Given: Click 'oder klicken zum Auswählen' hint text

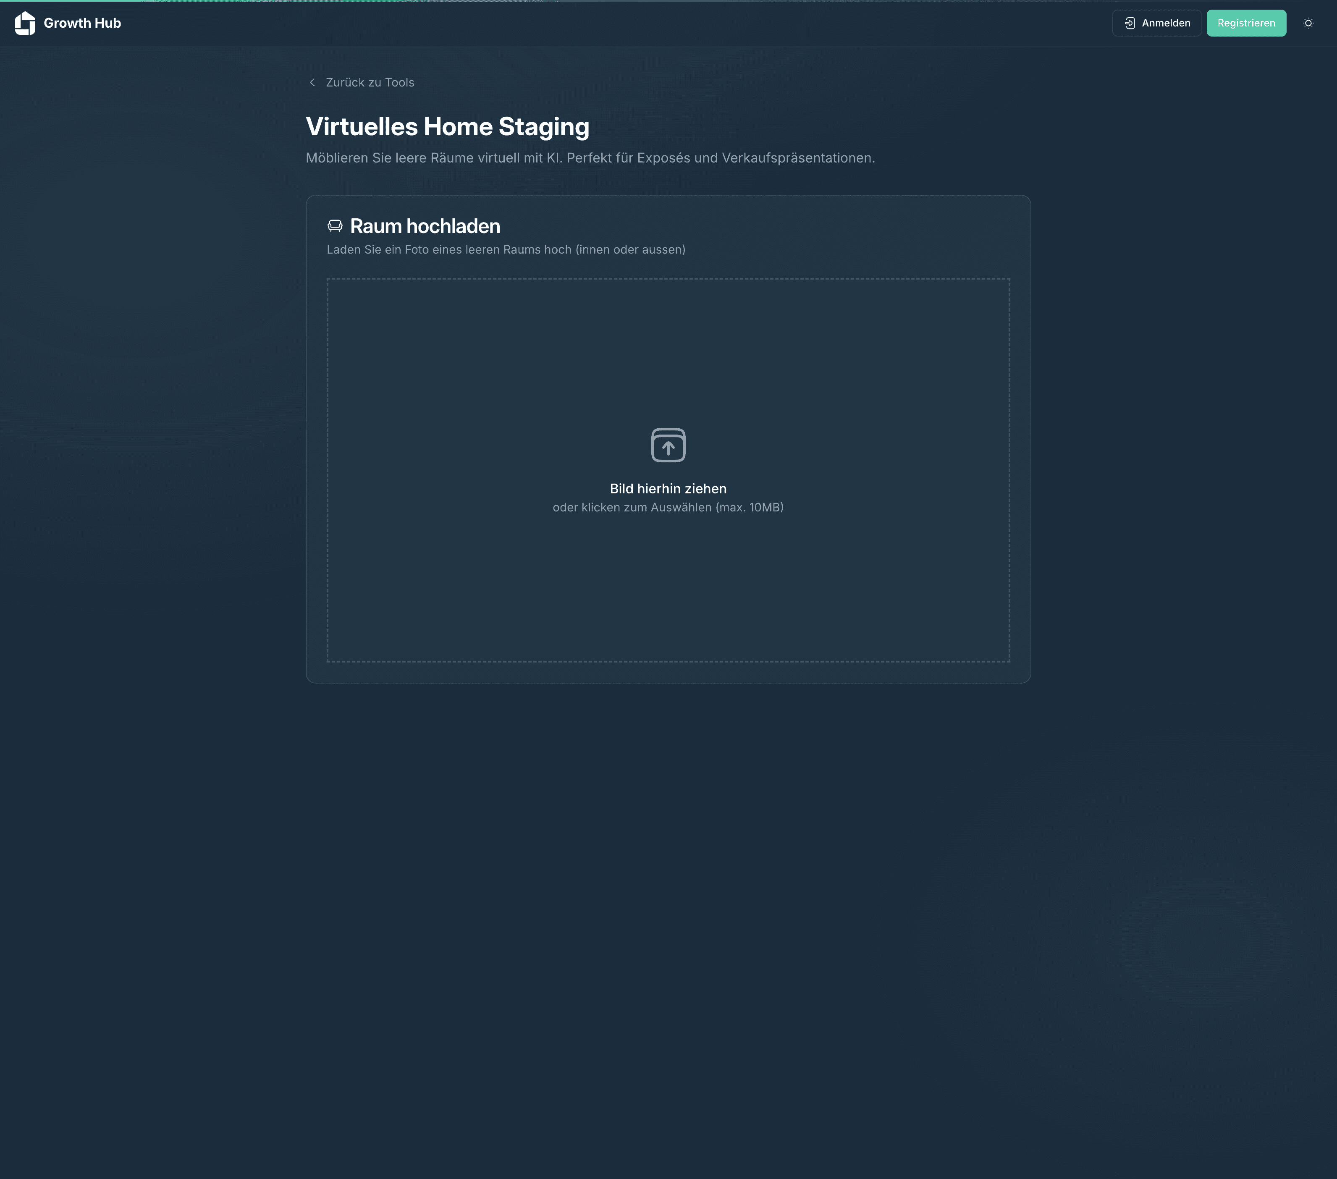Looking at the screenshot, I should tap(631, 508).
